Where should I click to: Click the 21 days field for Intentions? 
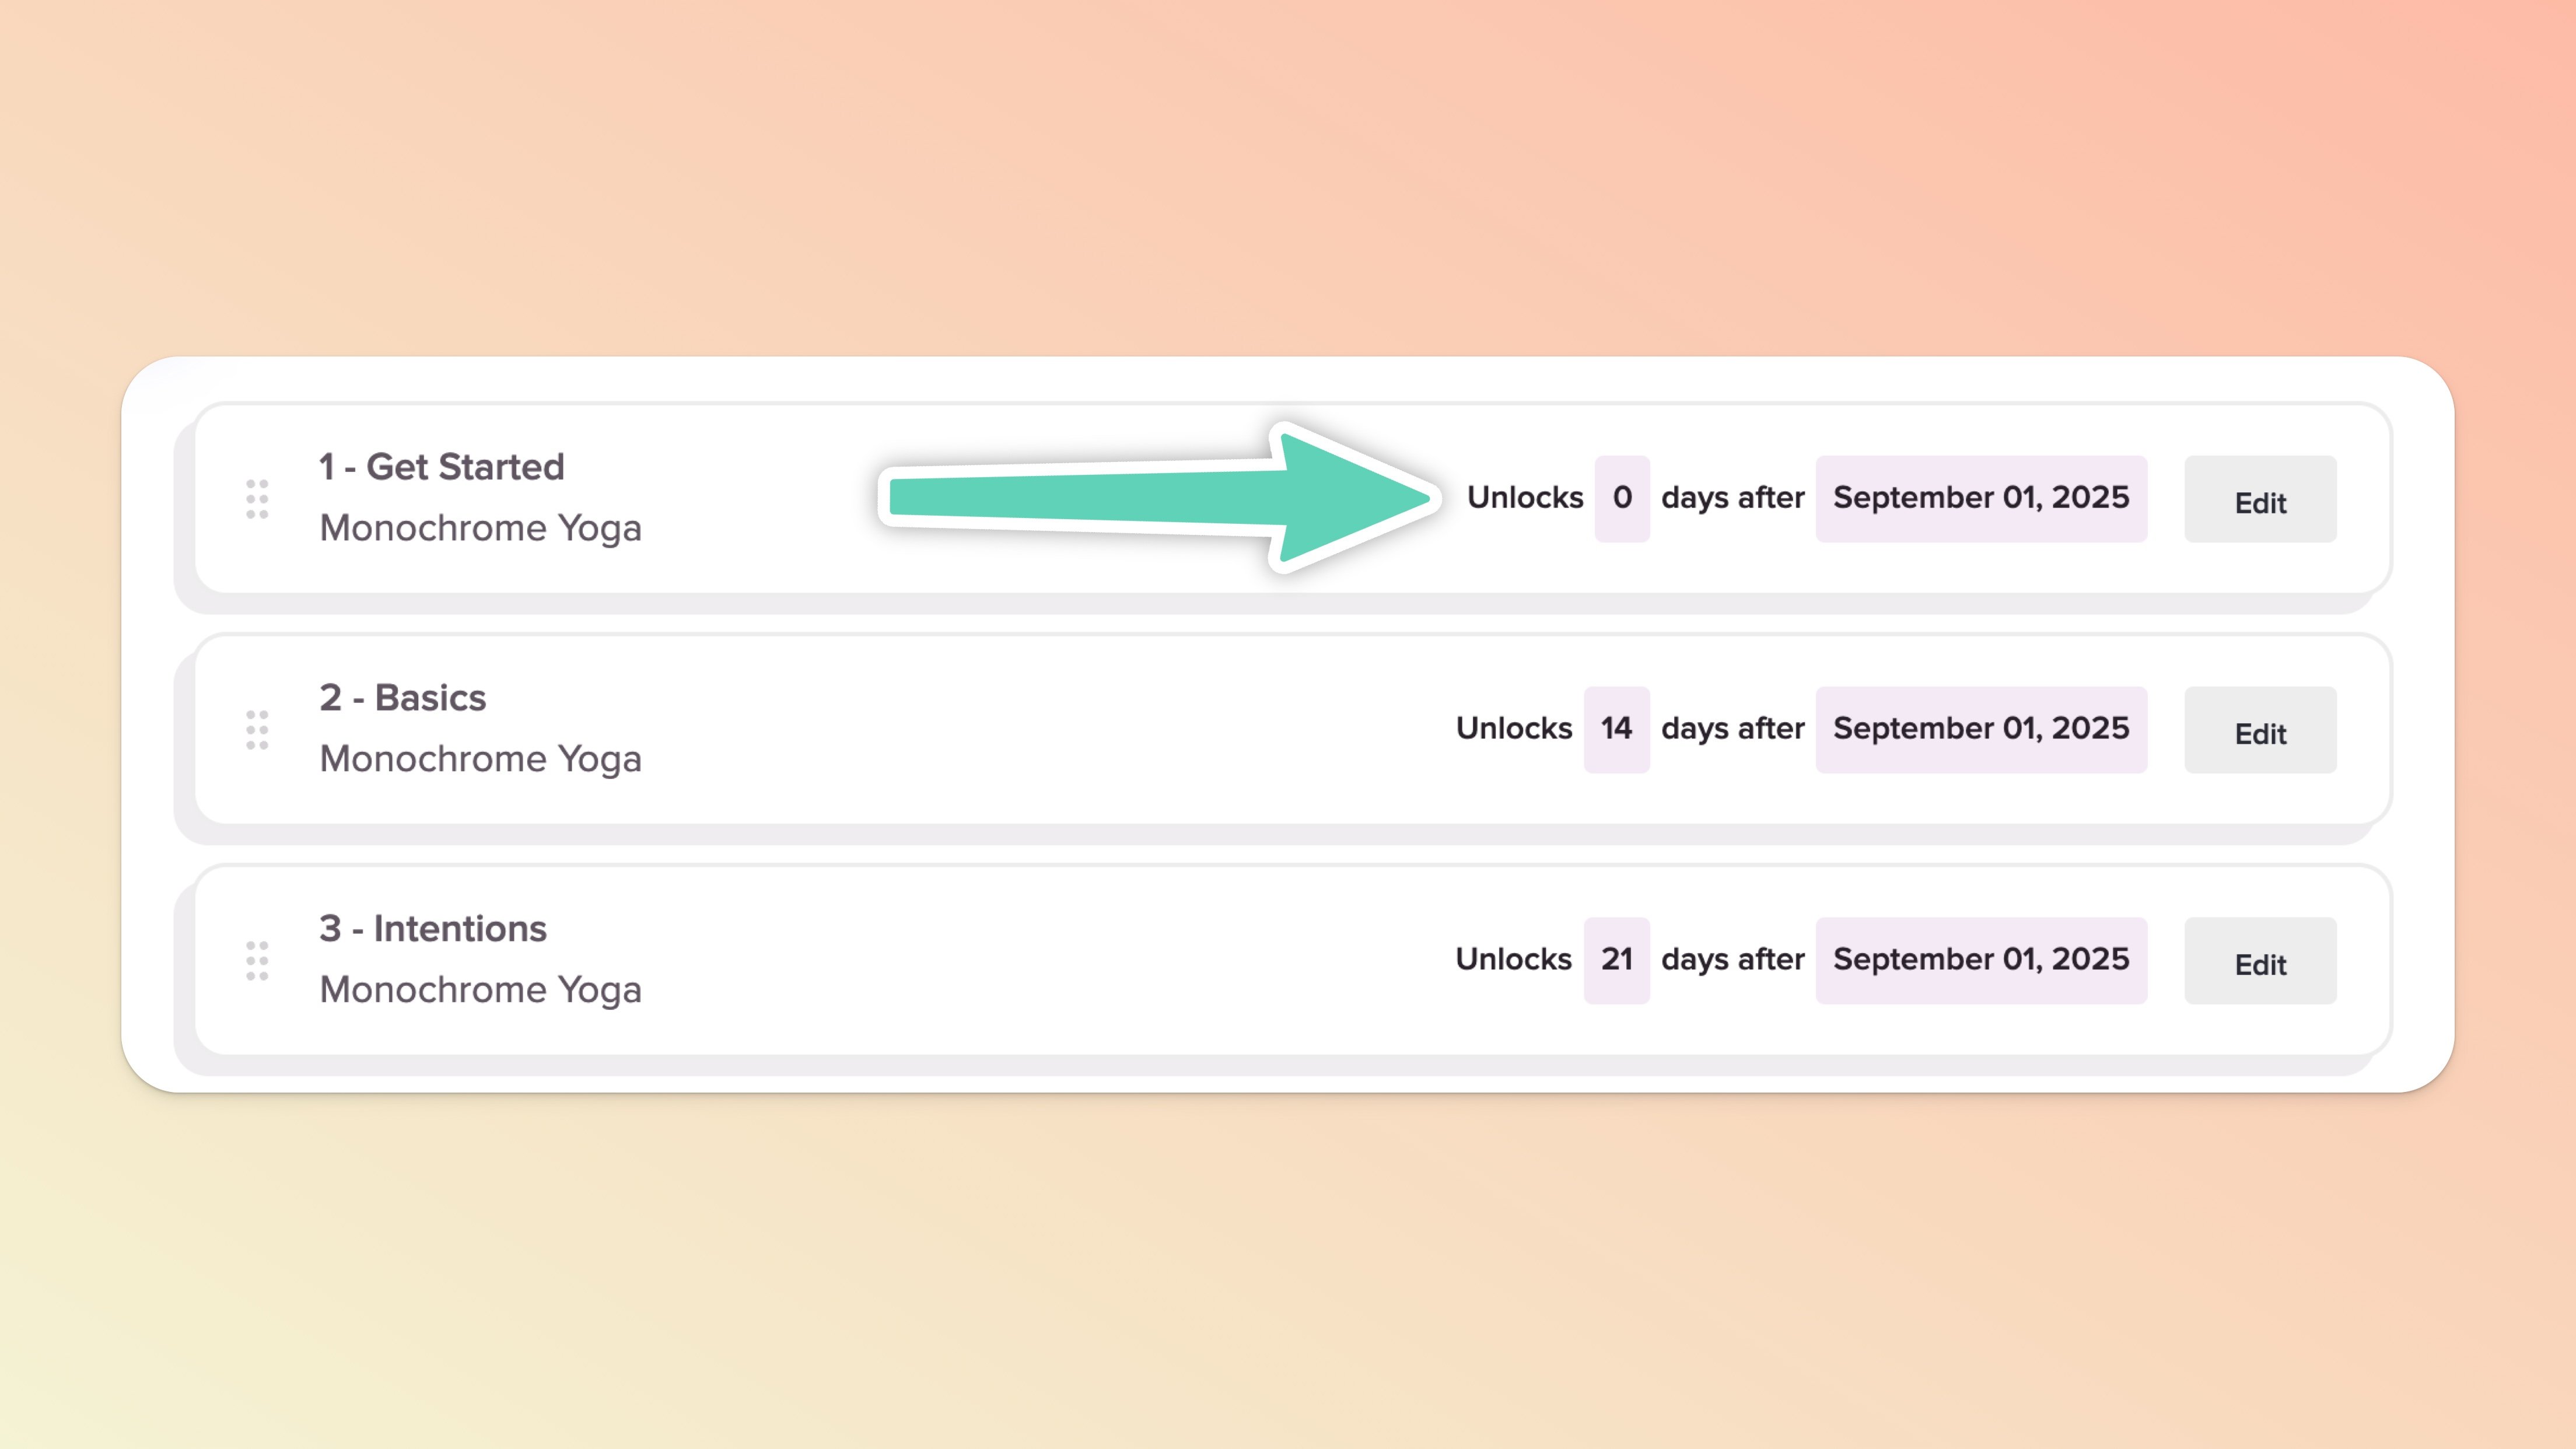coord(1615,960)
